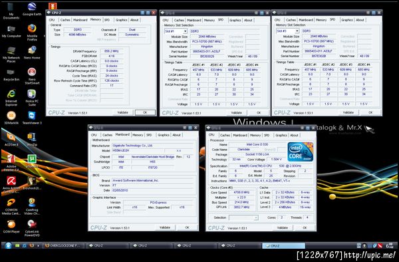
Task: Launch Nokia PC Suite from the desktop
Action: [x=32, y=98]
